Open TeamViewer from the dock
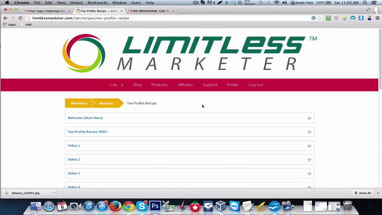This screenshot has width=382, height=215. (x=234, y=206)
